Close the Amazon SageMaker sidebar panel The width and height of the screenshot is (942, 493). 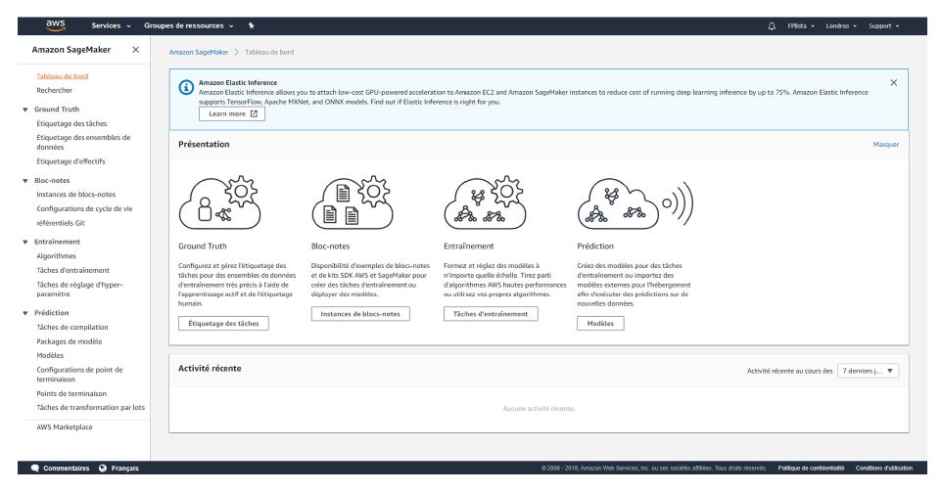(x=134, y=49)
